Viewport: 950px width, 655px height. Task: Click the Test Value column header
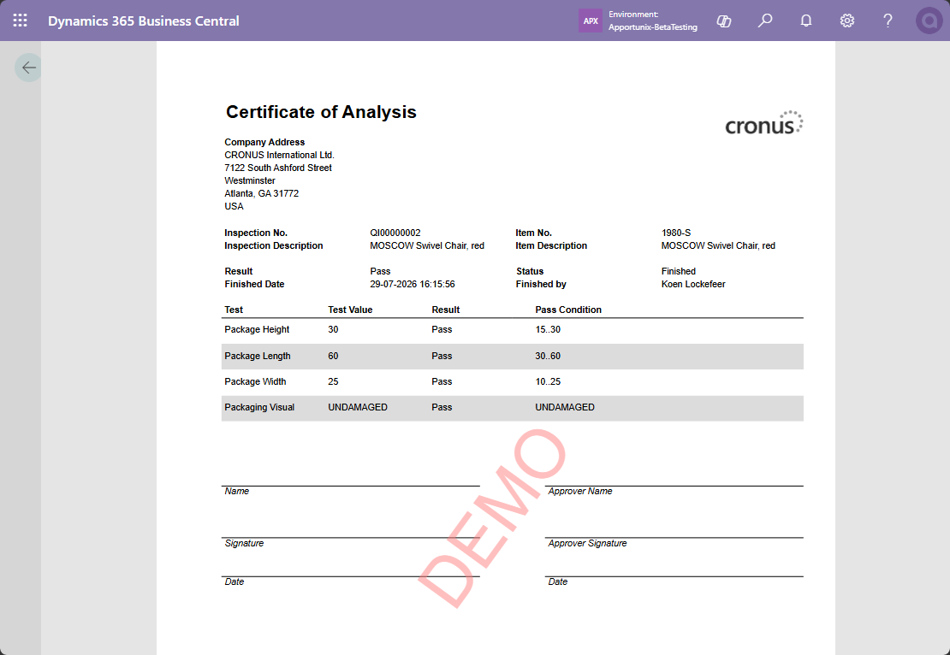(350, 310)
